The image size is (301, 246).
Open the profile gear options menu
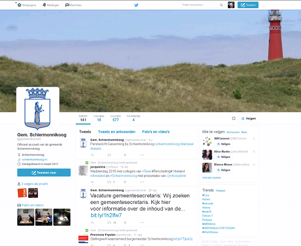pos(234,118)
